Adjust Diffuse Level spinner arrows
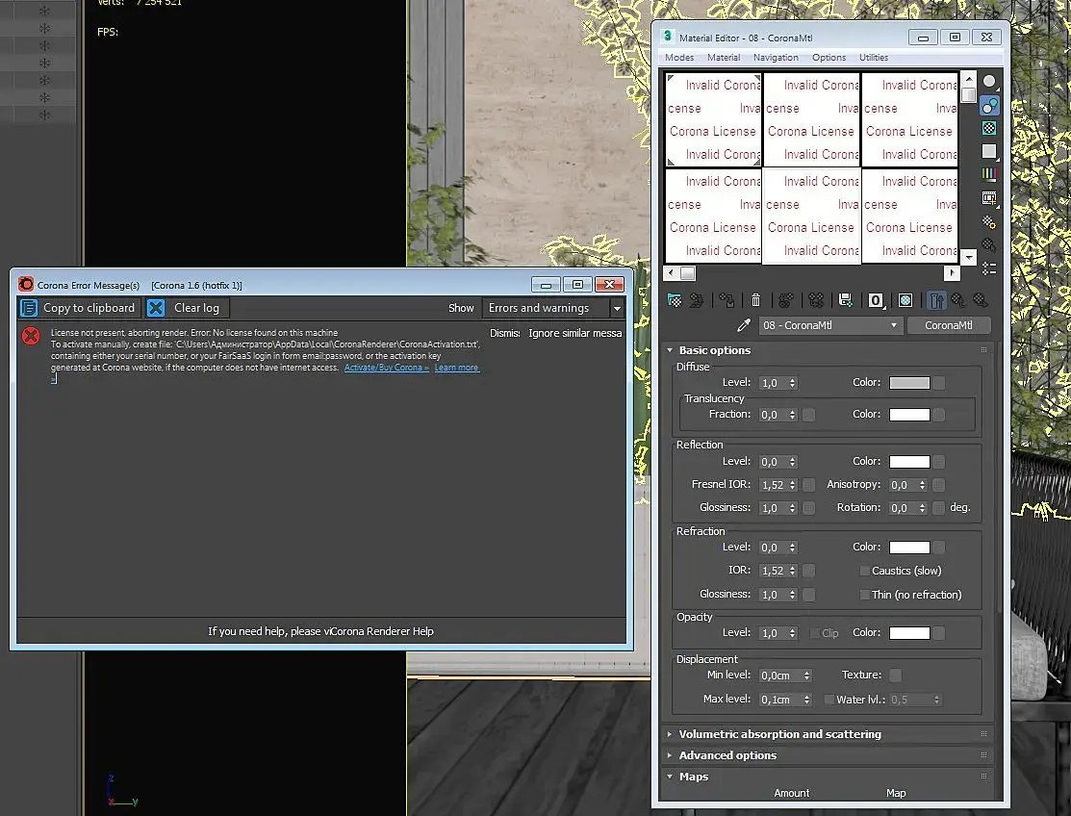Image resolution: width=1071 pixels, height=816 pixels. click(x=792, y=383)
